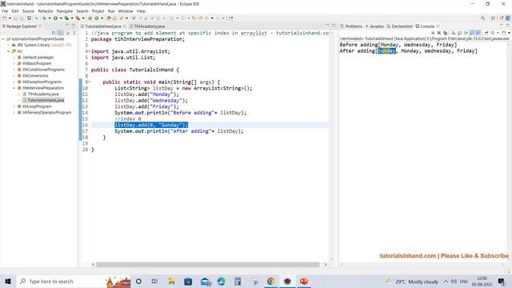Click the New file toolbar icon
The image size is (512, 288).
5,18
